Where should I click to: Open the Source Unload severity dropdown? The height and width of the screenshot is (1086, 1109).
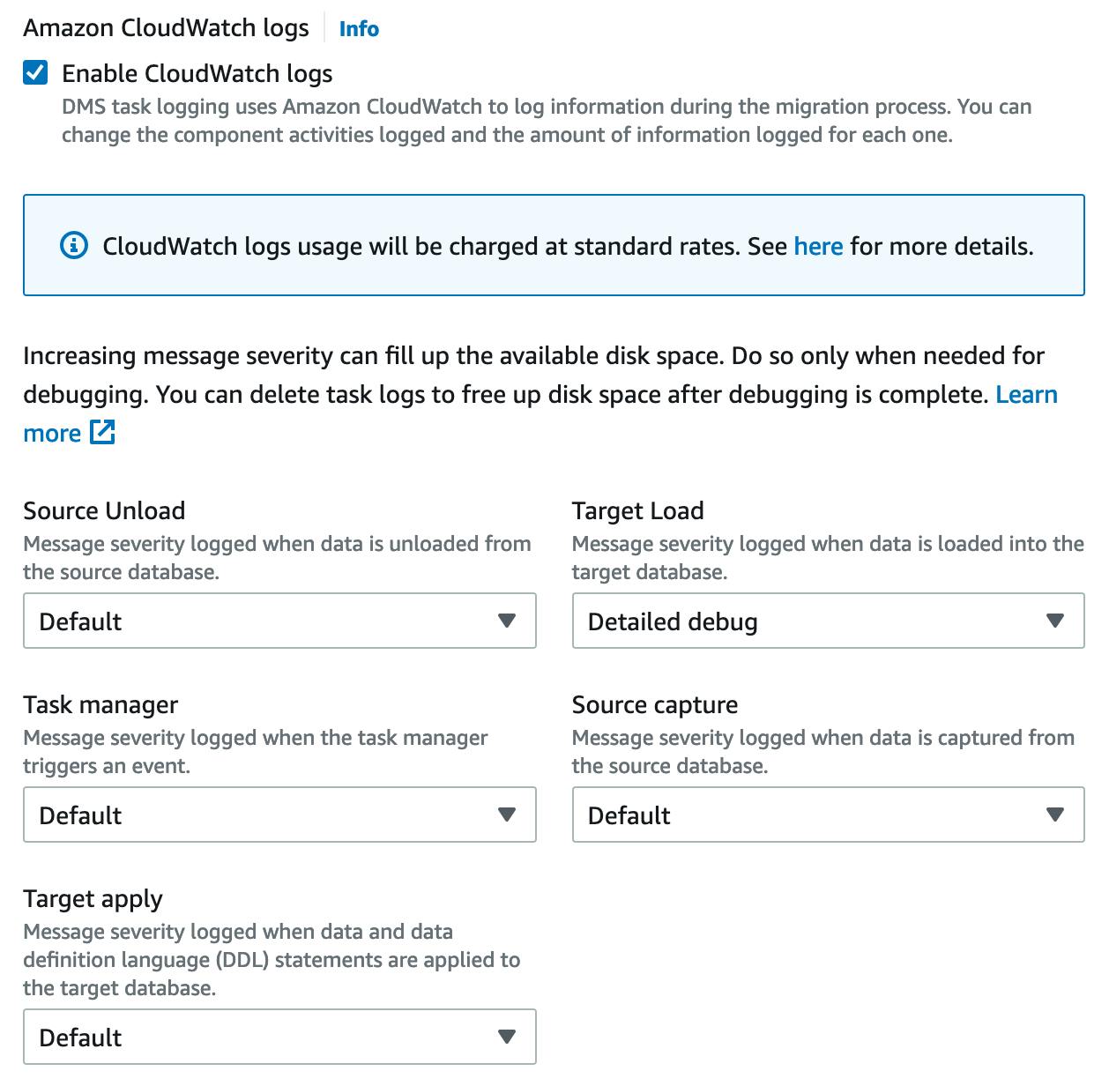(x=279, y=621)
